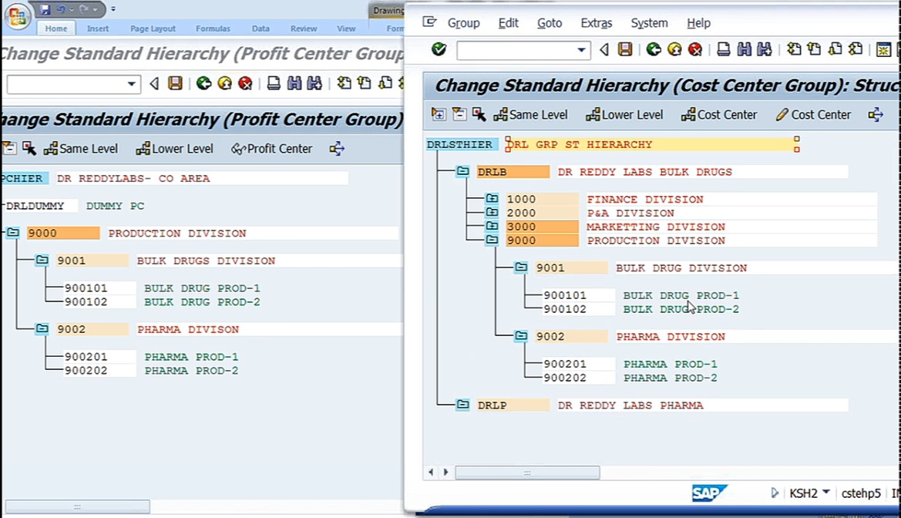The width and height of the screenshot is (901, 518).
Task: Switch to Insert tab in Excel ribbon
Action: coord(98,29)
